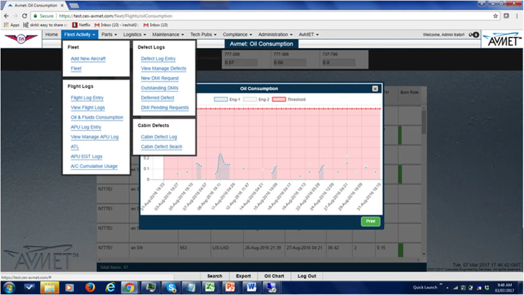The width and height of the screenshot is (524, 295).
Task: Click the green Print button
Action: coord(370,222)
